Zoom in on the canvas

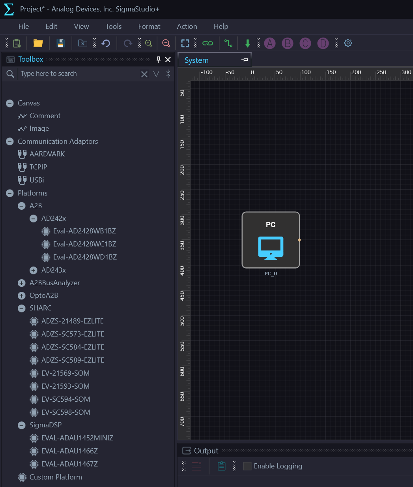pos(149,43)
